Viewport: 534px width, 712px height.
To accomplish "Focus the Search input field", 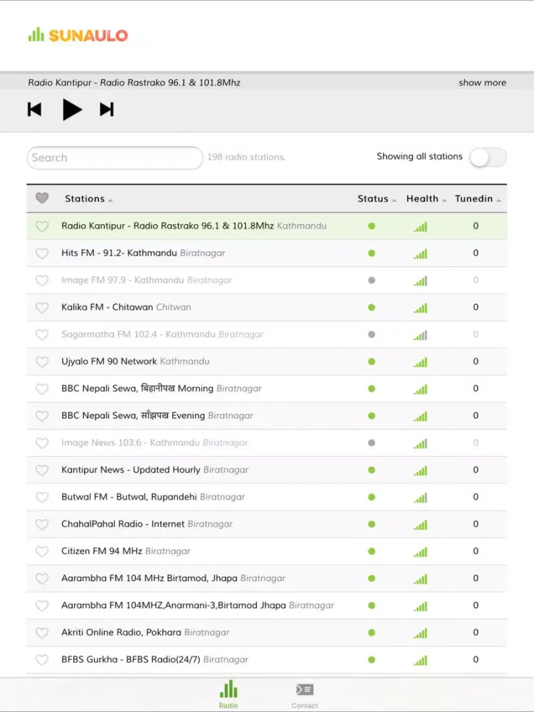I will (x=115, y=157).
